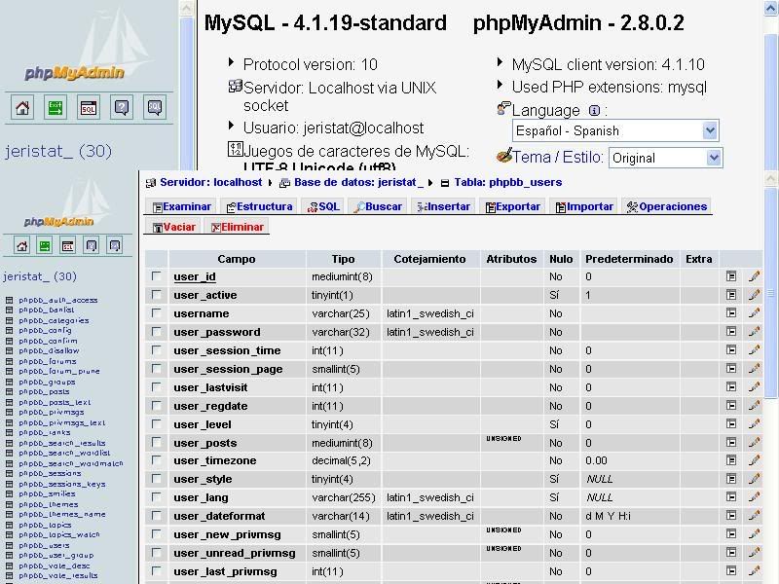The width and height of the screenshot is (779, 584).
Task: Click the SQL documentation icon in the larger upper panel
Action: pyautogui.click(x=155, y=108)
